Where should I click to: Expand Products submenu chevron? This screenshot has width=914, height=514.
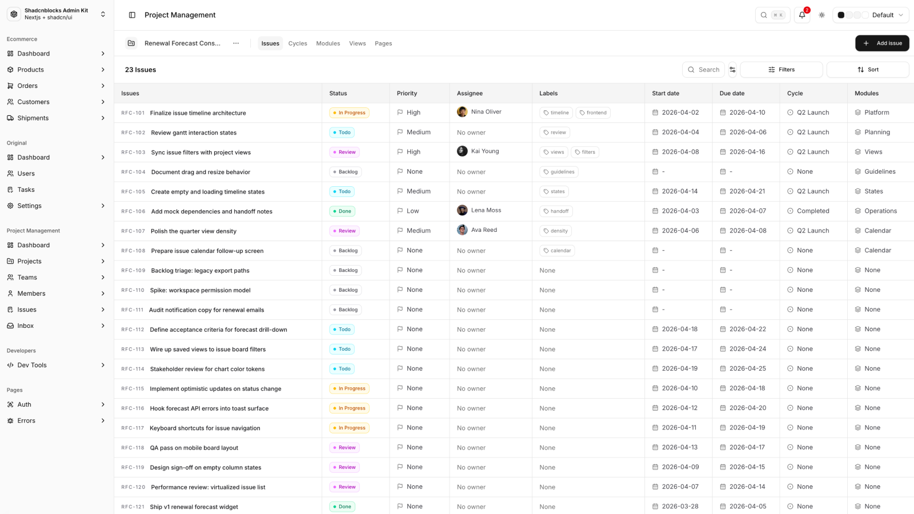103,70
